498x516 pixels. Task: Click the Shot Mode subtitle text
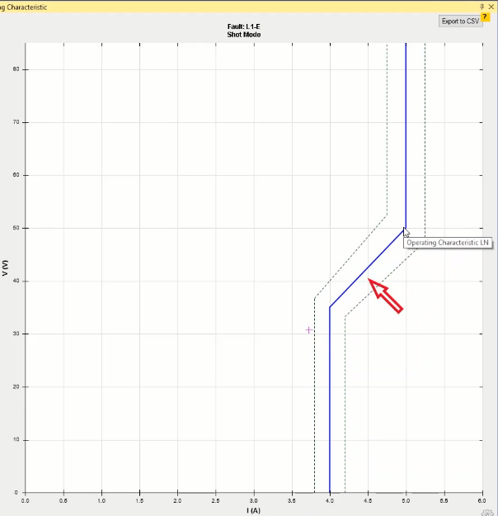coord(243,36)
